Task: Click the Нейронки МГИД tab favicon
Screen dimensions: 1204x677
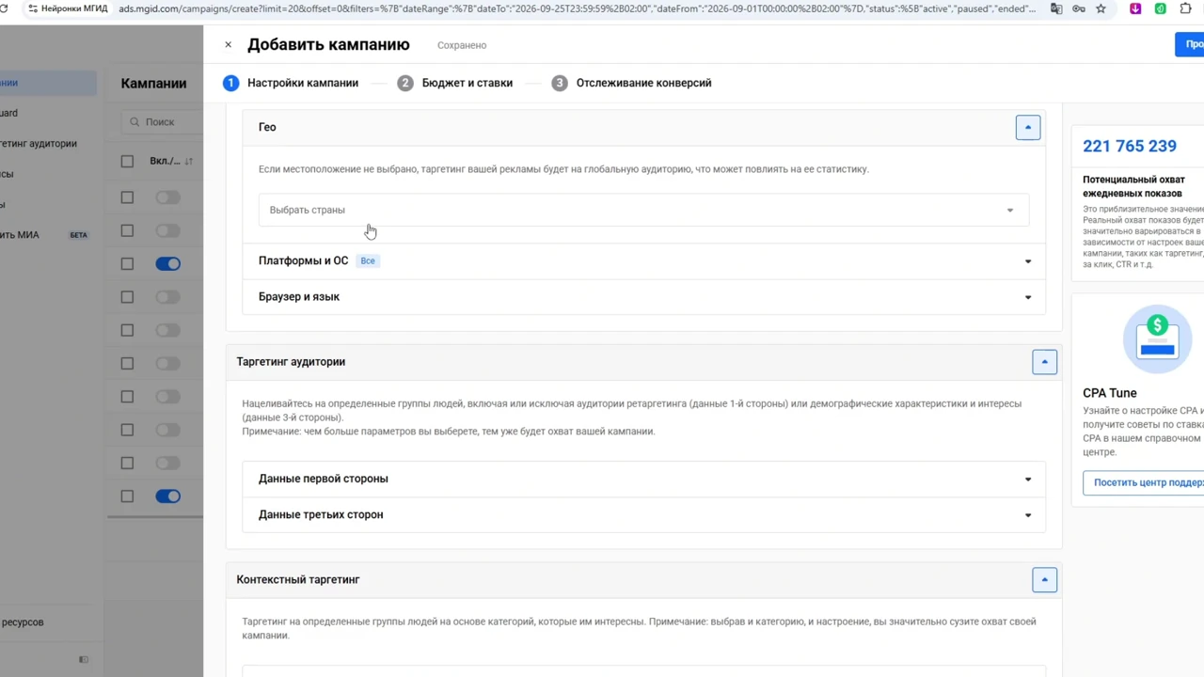Action: pos(33,8)
